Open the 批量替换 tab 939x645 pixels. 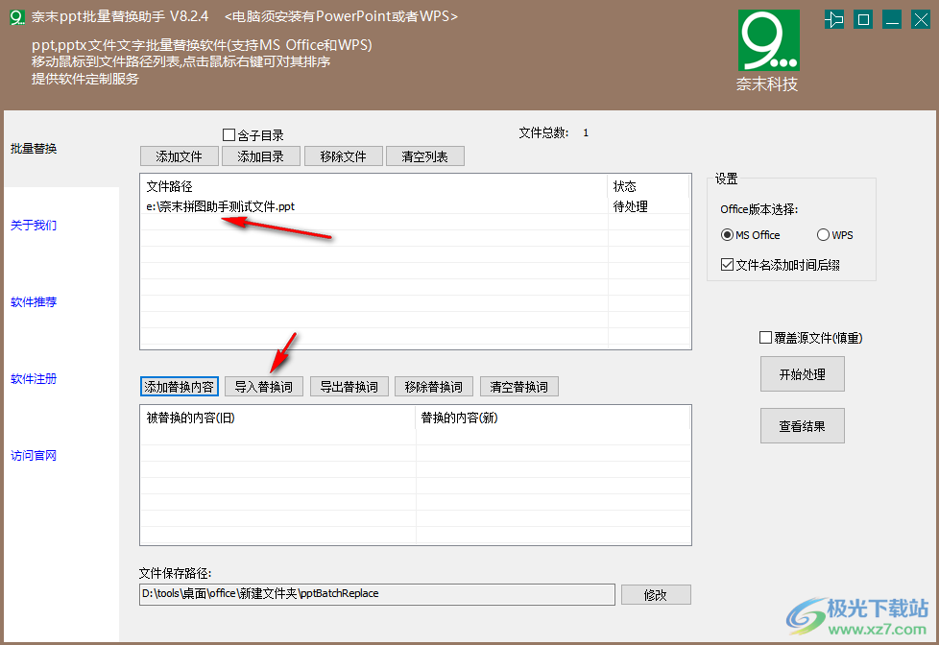tap(34, 149)
